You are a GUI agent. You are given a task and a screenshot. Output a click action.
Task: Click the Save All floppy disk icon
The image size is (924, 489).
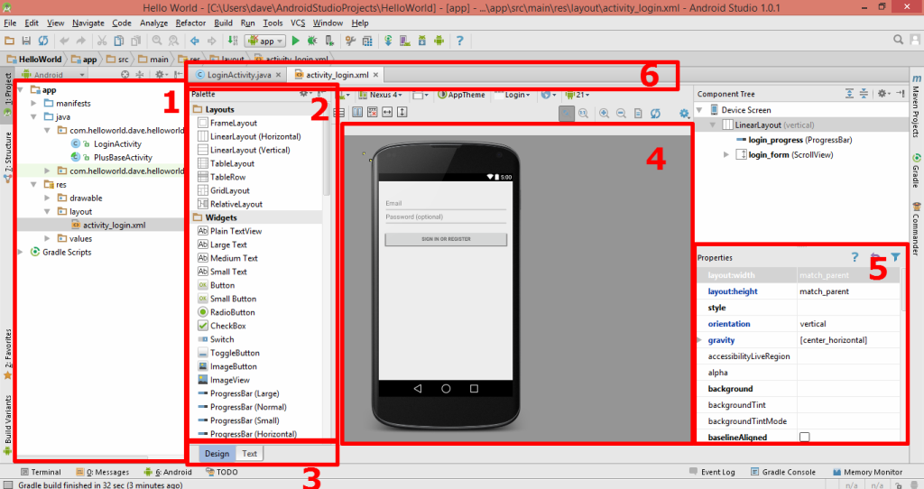coord(26,41)
